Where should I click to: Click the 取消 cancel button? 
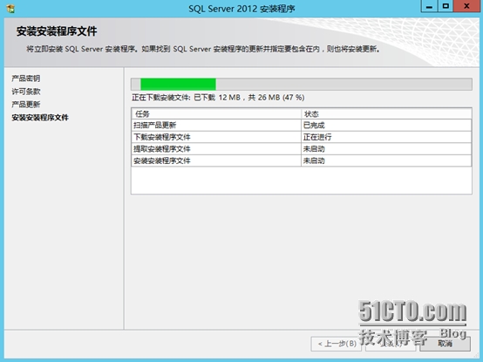point(445,344)
